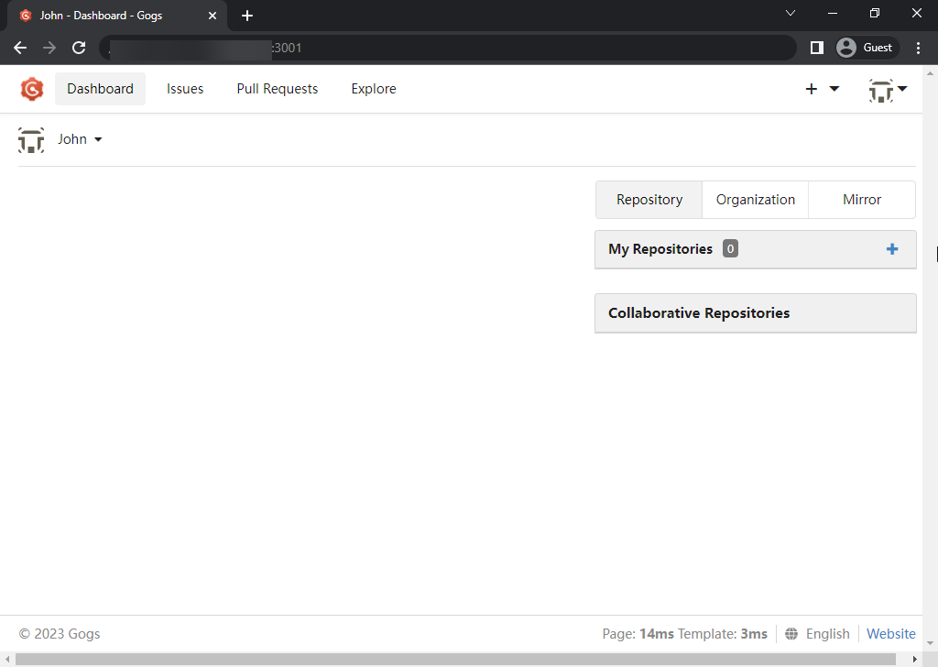This screenshot has height=667, width=938.
Task: Click the globe icon in the footer
Action: 791,633
